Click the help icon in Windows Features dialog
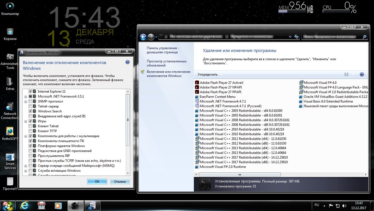This screenshot has height=211, width=374. (127, 62)
